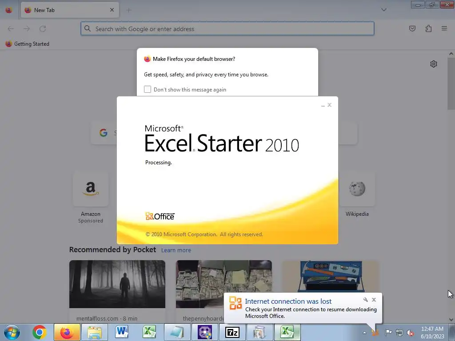455x341 pixels.
Task: Open the Windows Start menu
Action: coord(12,332)
